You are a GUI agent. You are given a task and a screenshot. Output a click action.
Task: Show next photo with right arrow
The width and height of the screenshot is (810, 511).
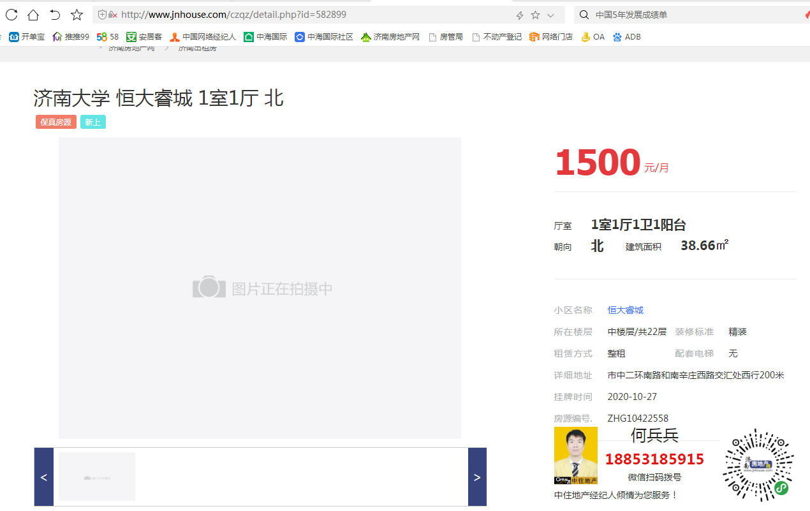477,477
